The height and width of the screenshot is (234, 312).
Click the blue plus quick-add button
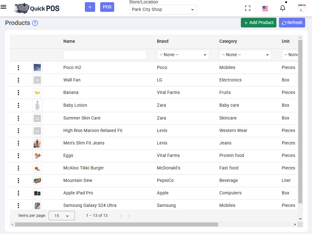tap(90, 7)
